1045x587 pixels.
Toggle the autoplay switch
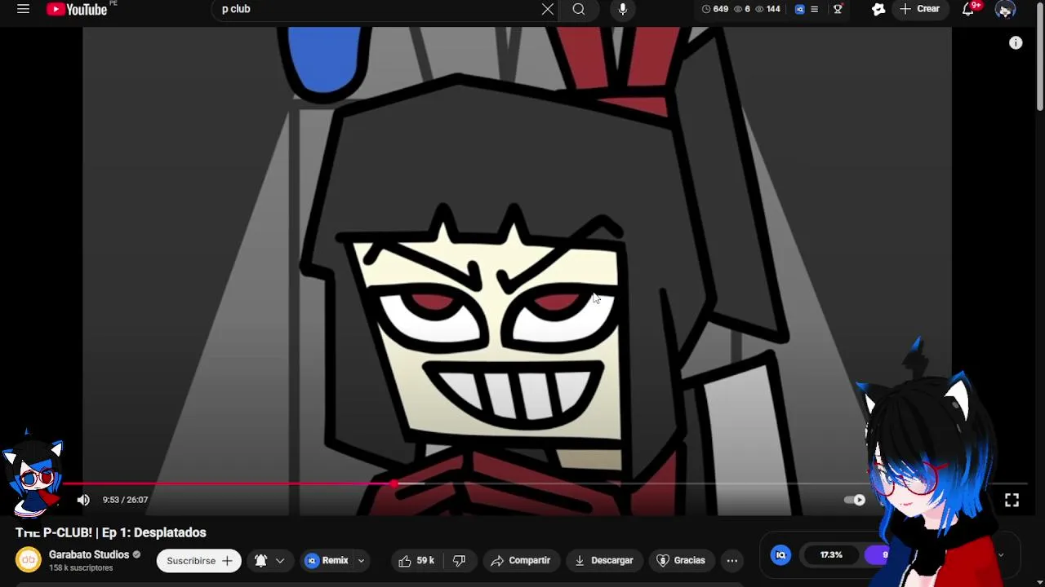coord(855,500)
